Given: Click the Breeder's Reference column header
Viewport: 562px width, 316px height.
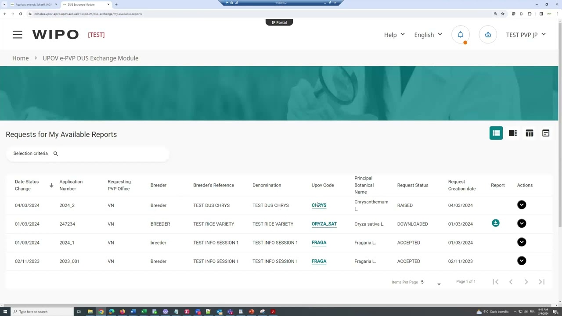Looking at the screenshot, I should point(213,185).
